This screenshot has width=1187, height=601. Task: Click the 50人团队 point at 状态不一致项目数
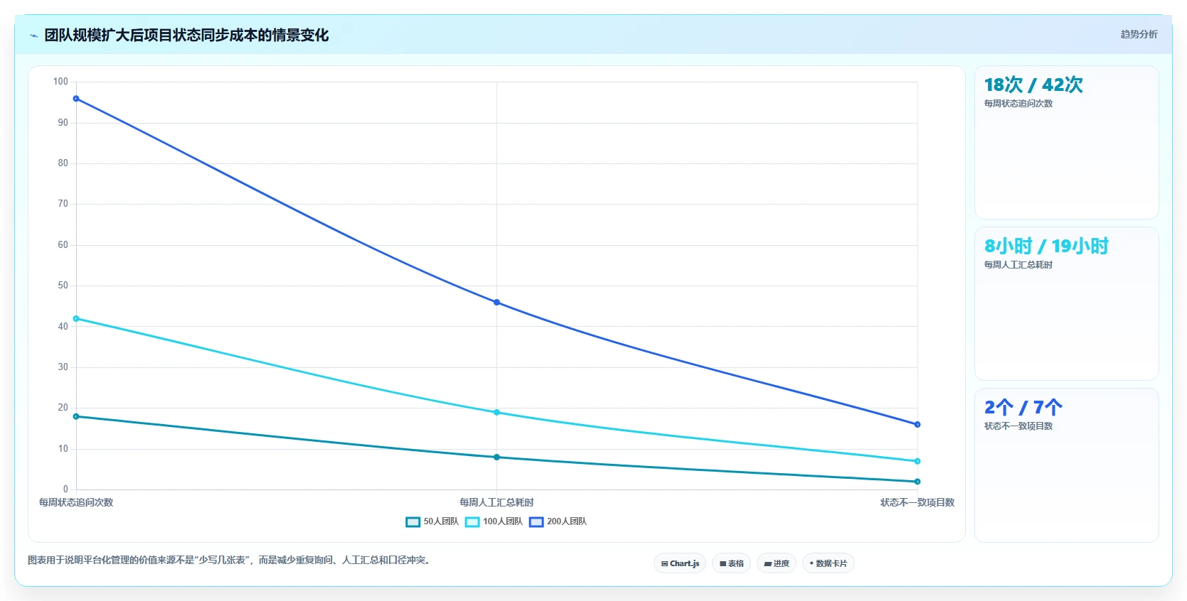[917, 482]
